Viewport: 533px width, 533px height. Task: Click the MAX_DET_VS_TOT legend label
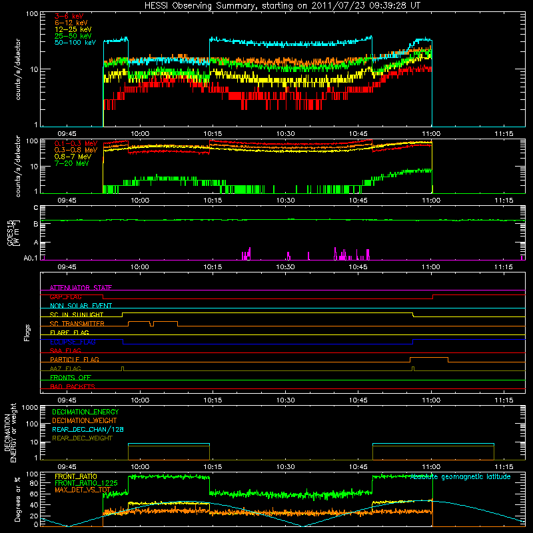(83, 490)
